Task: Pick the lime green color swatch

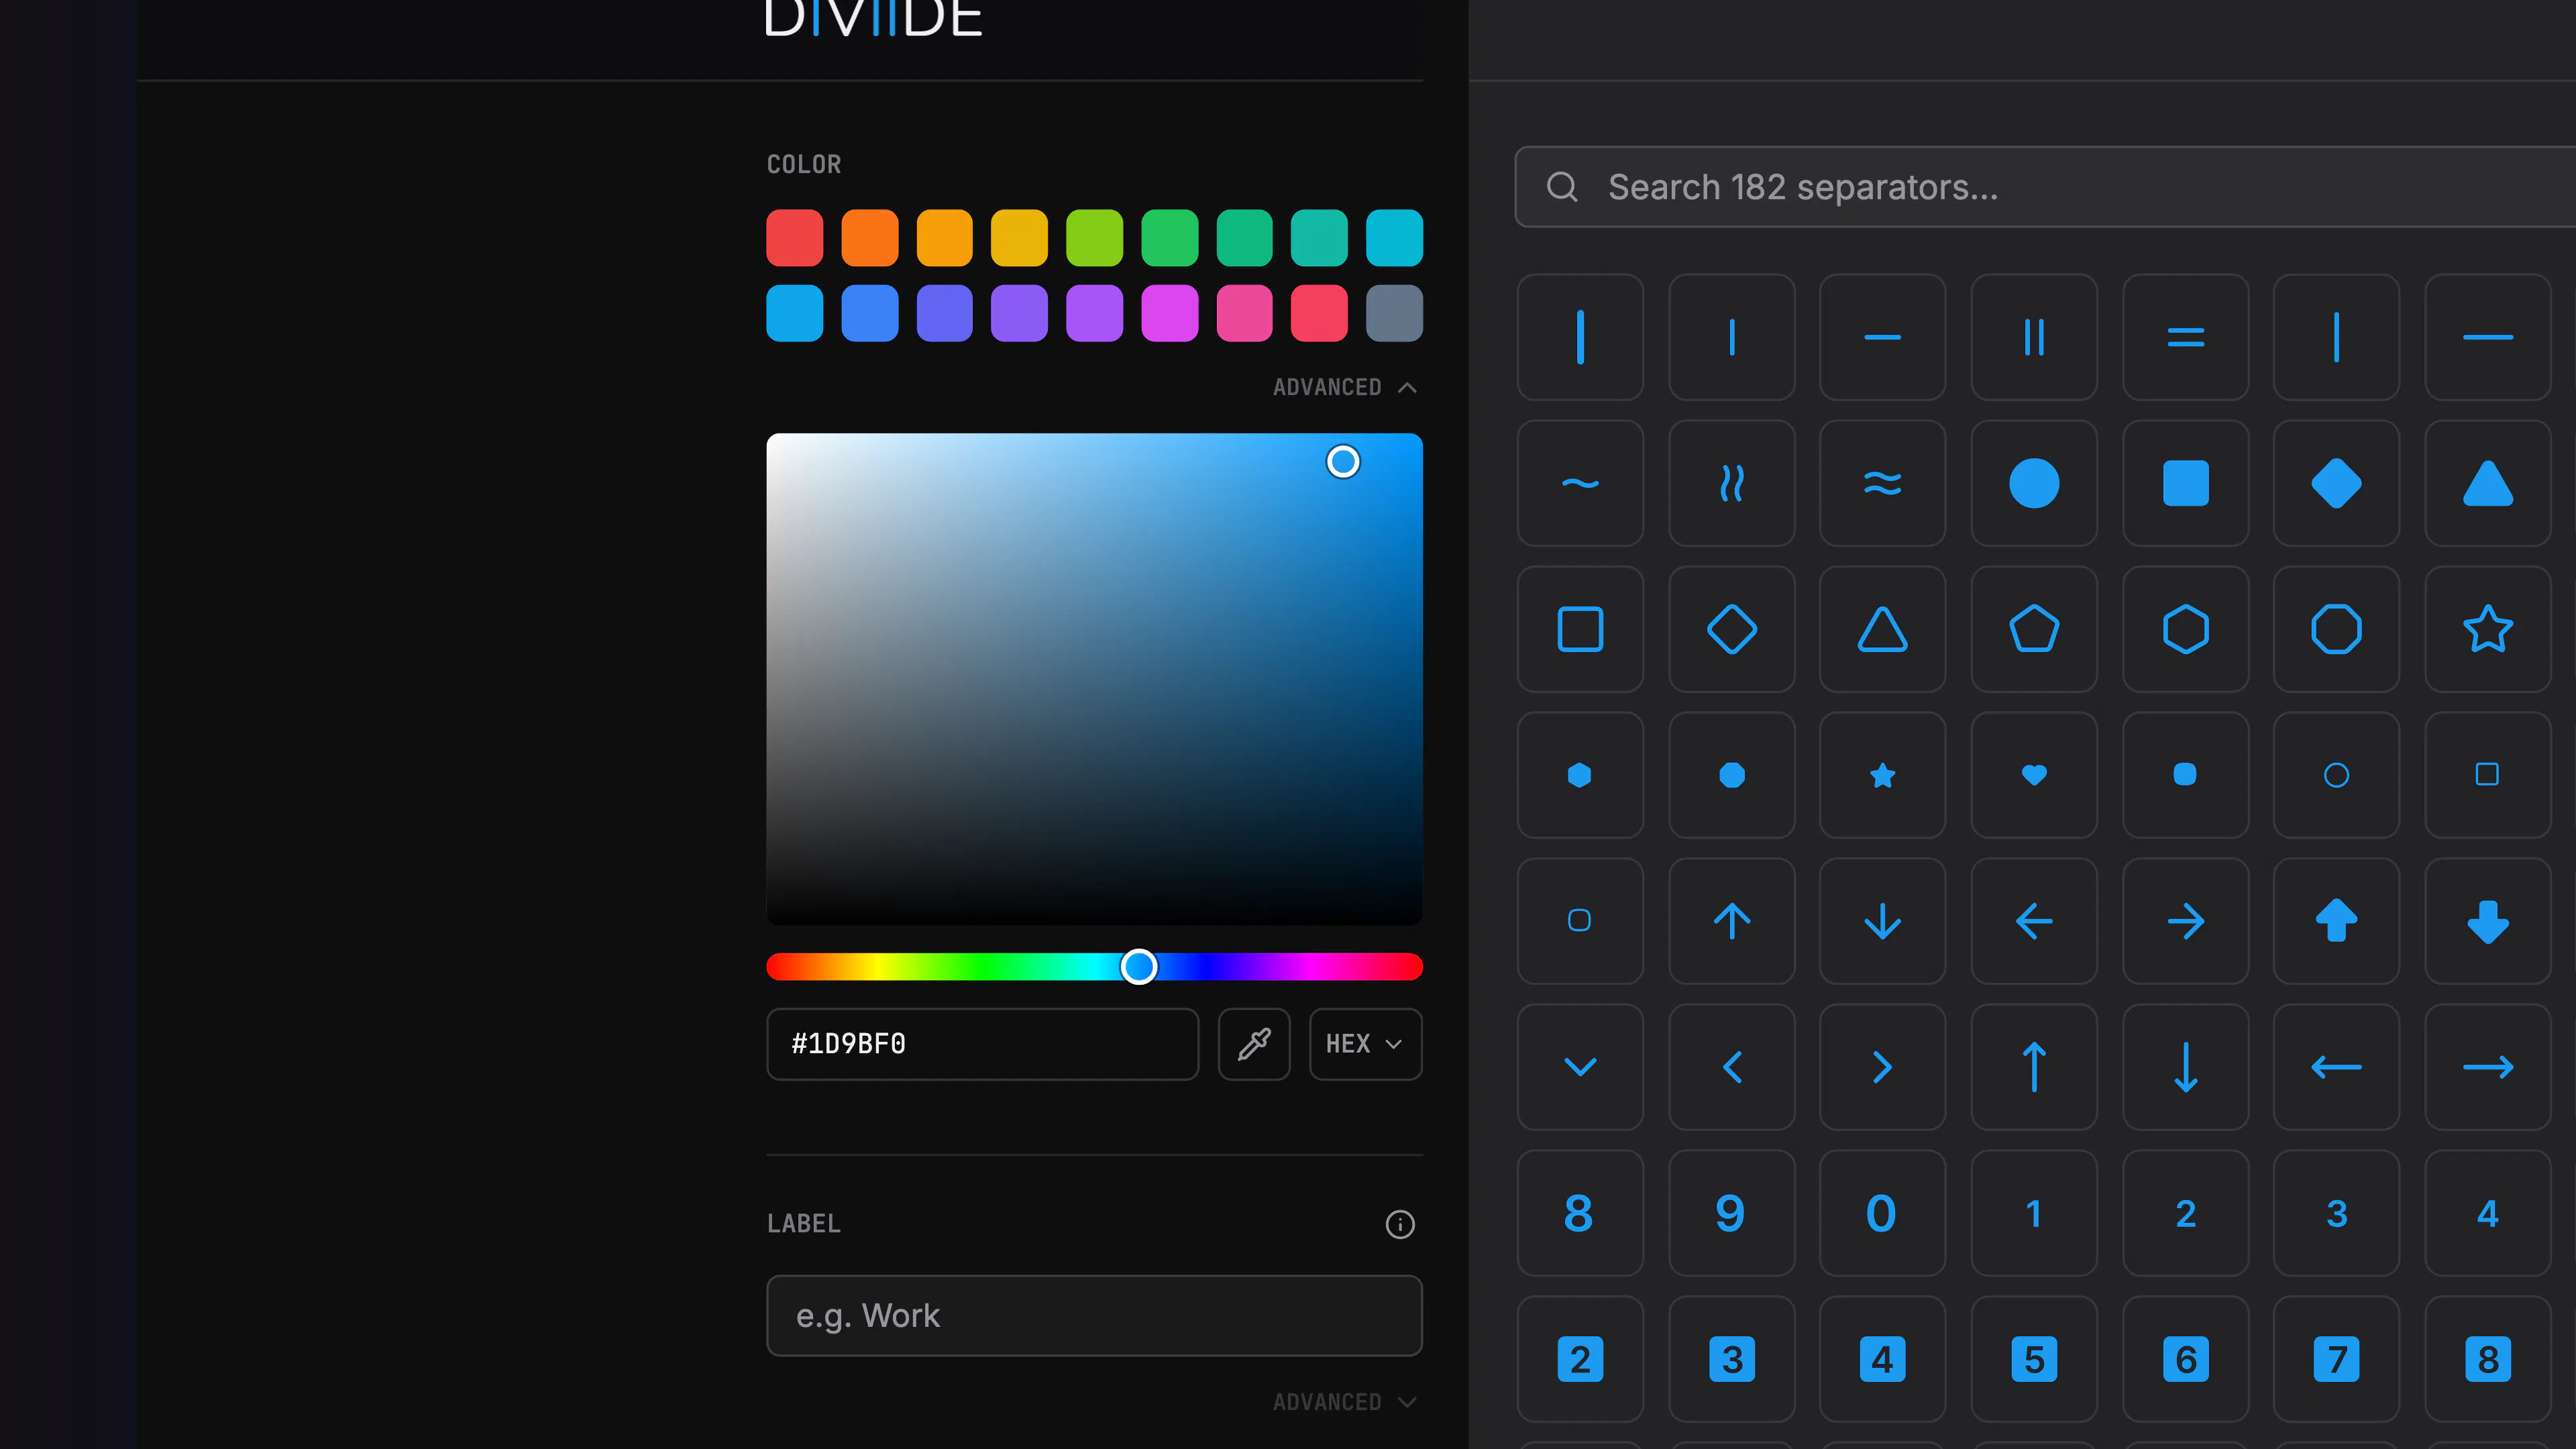Action: (1094, 238)
